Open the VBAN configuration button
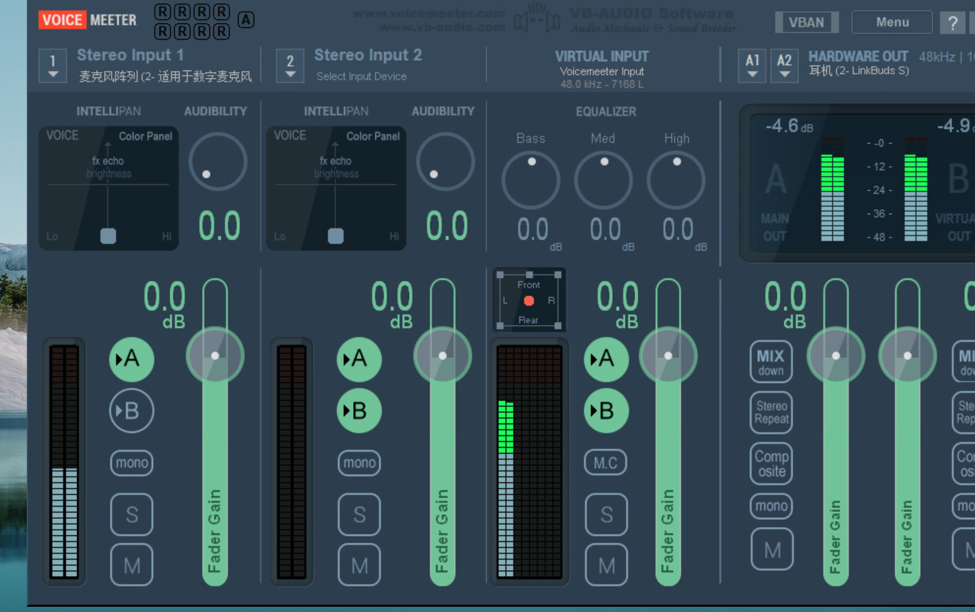 click(x=806, y=22)
